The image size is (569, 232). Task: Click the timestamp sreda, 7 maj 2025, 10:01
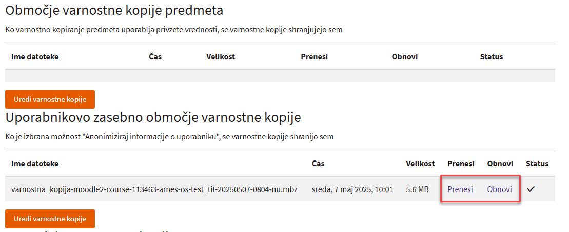tap(352, 189)
